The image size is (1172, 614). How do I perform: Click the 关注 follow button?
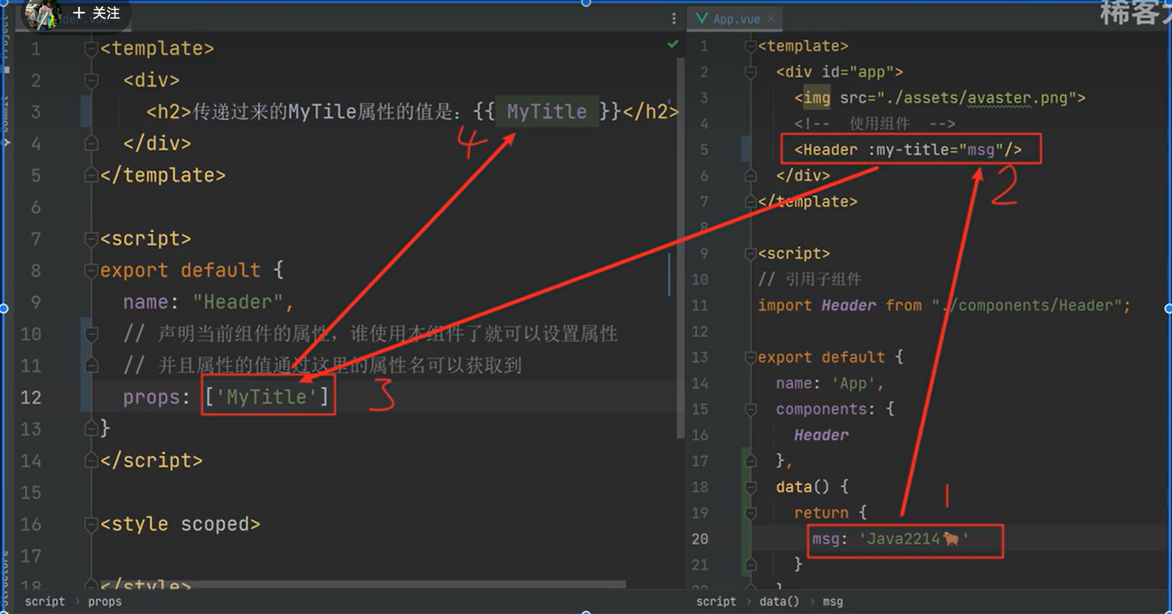click(97, 14)
